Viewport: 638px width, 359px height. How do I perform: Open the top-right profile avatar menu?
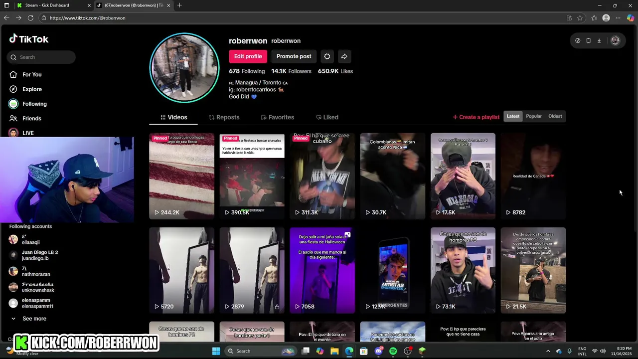click(615, 41)
